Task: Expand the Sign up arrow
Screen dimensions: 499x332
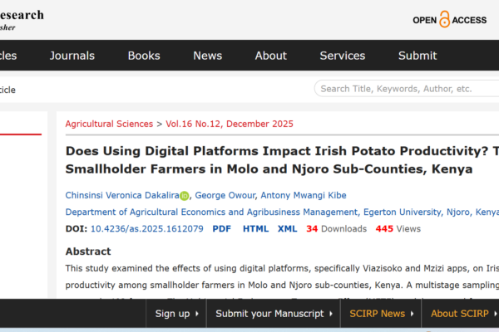Action: (196, 314)
